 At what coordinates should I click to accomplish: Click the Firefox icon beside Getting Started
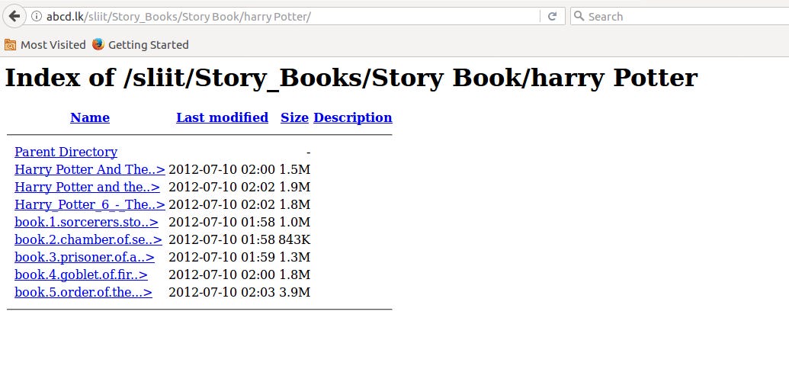click(98, 44)
